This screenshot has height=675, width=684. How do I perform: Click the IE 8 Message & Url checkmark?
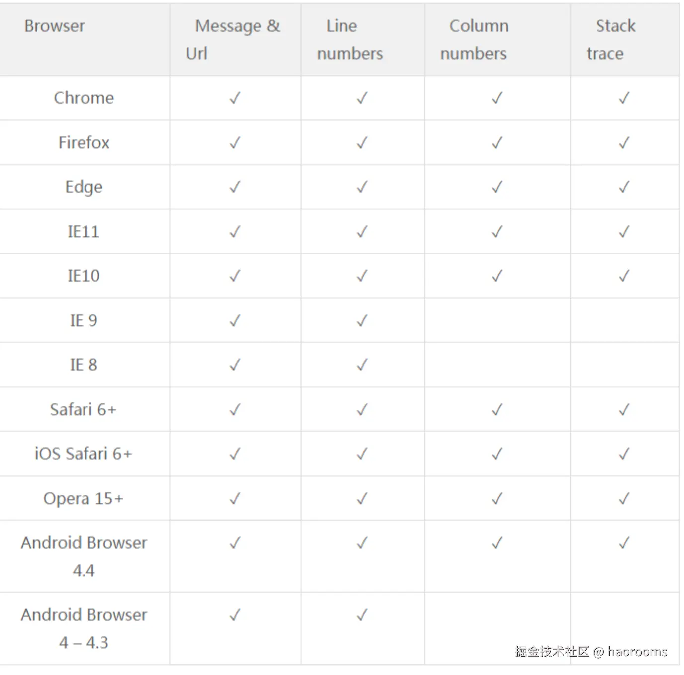click(235, 365)
